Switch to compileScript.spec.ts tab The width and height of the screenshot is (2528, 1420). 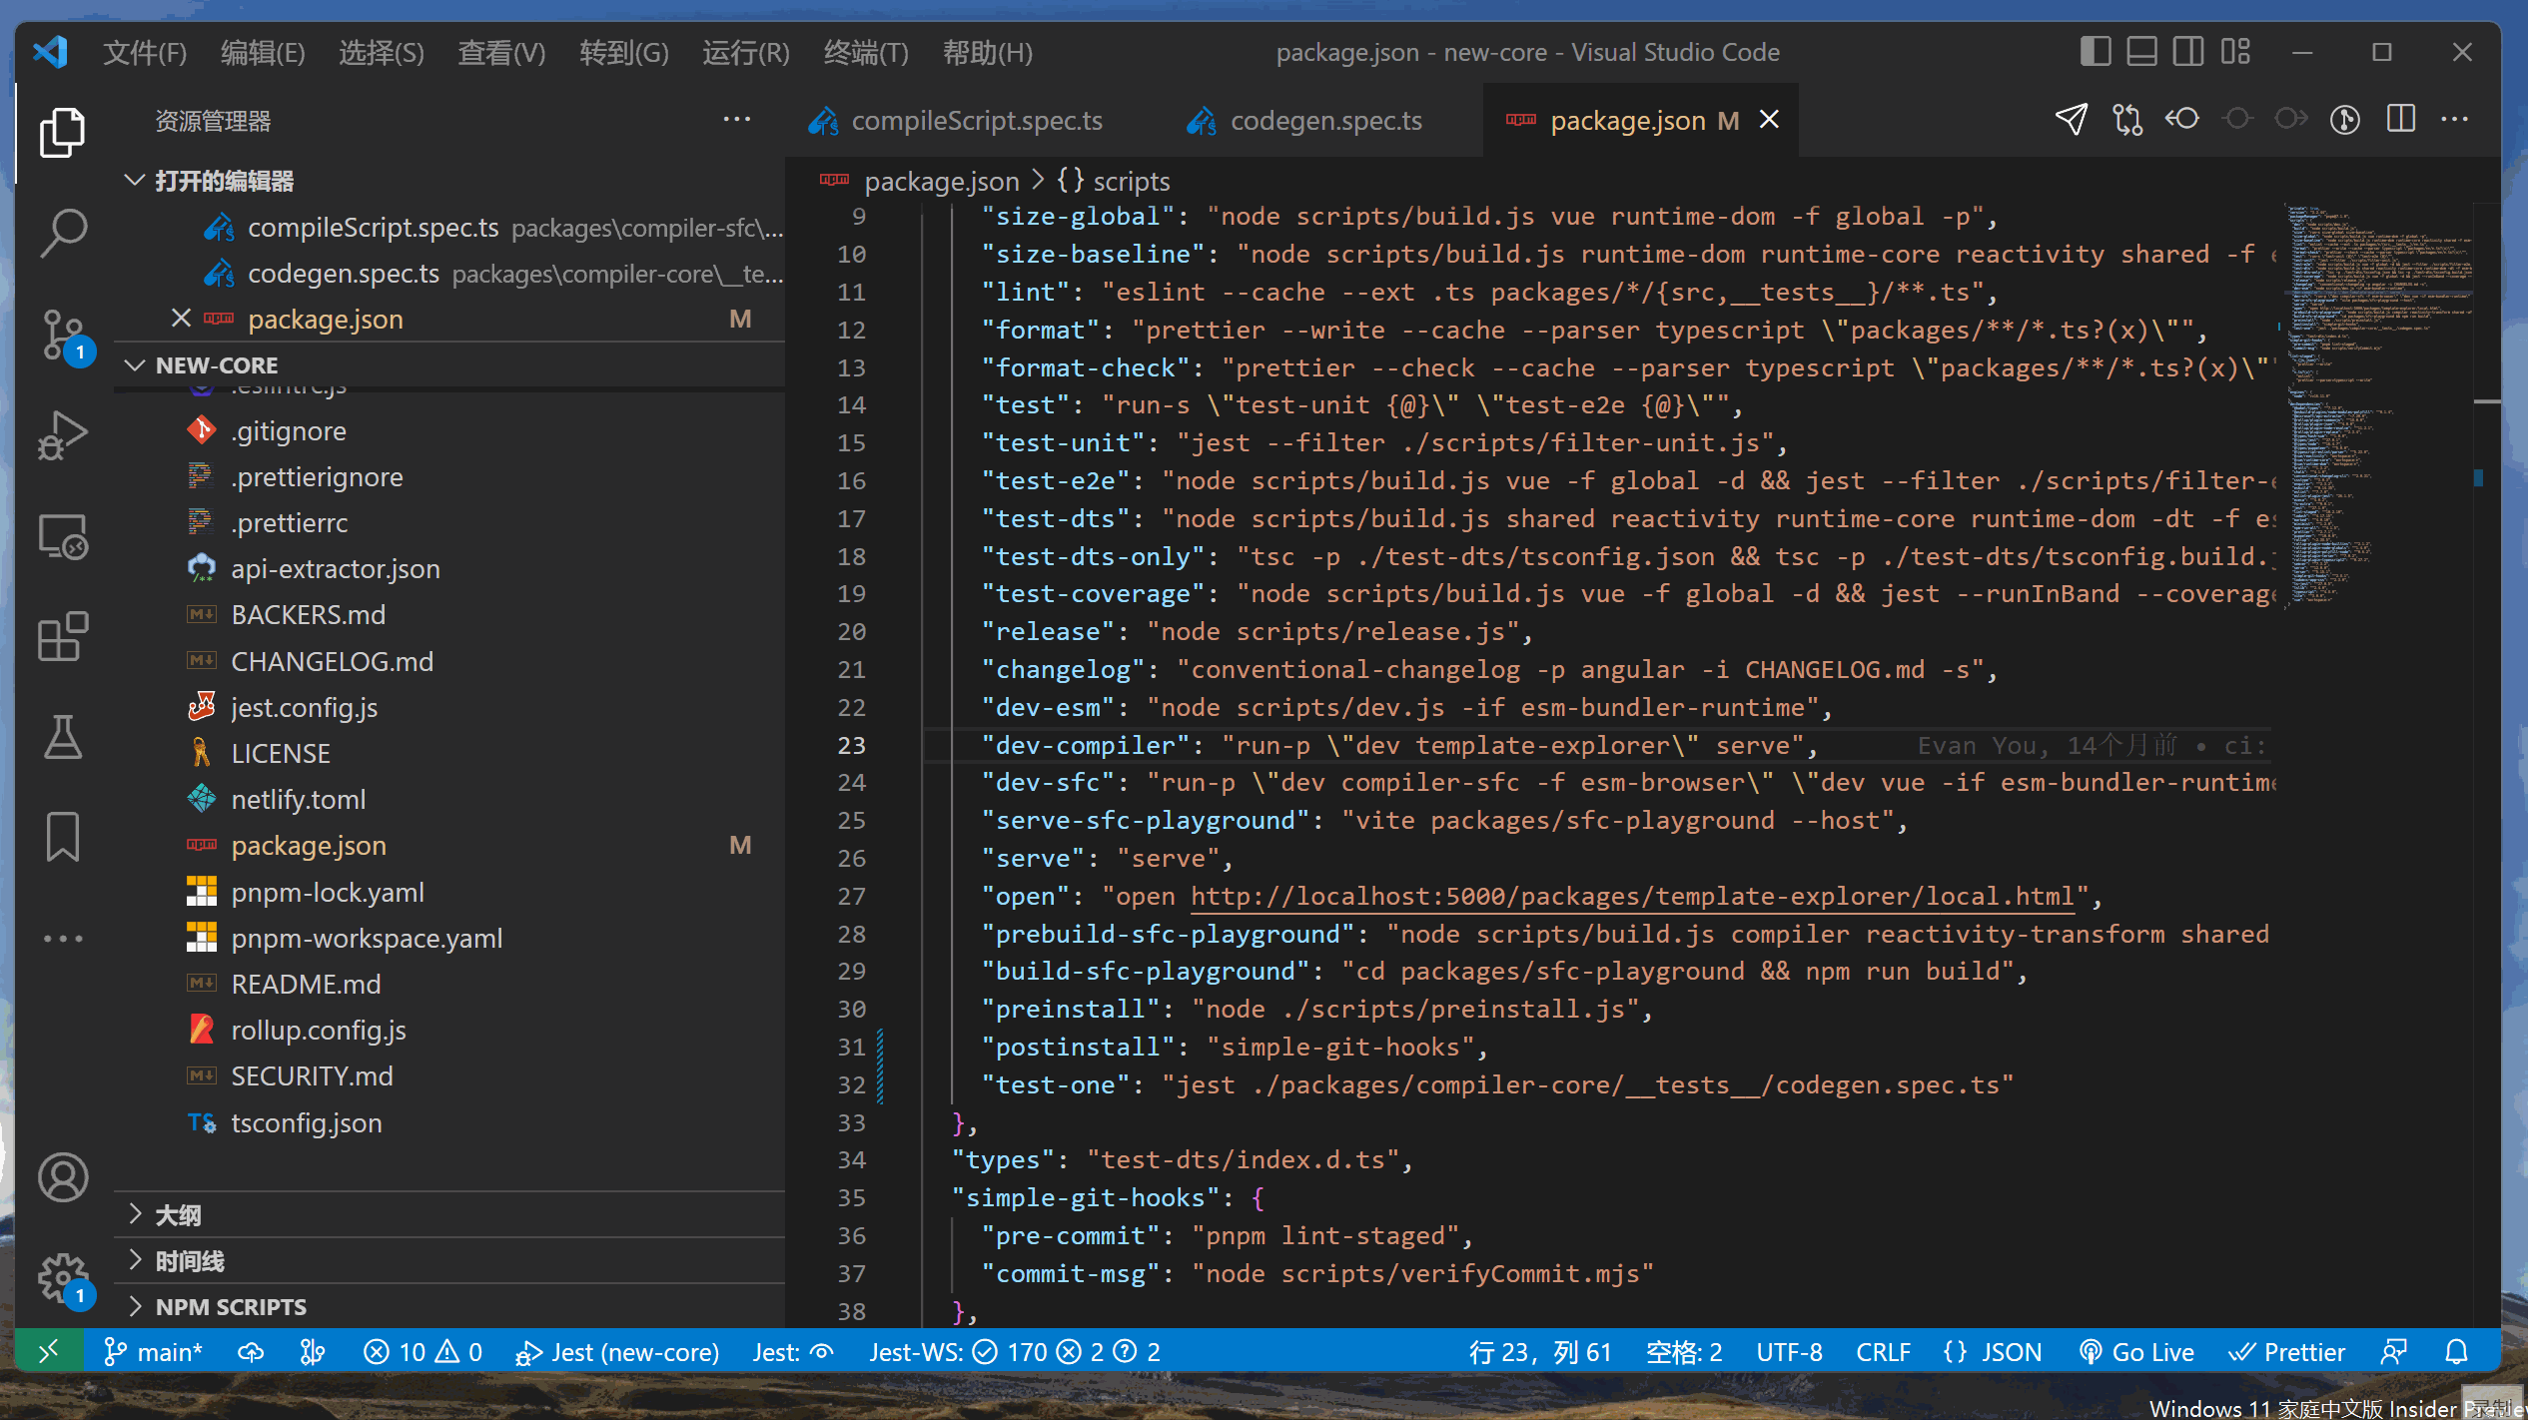click(974, 121)
